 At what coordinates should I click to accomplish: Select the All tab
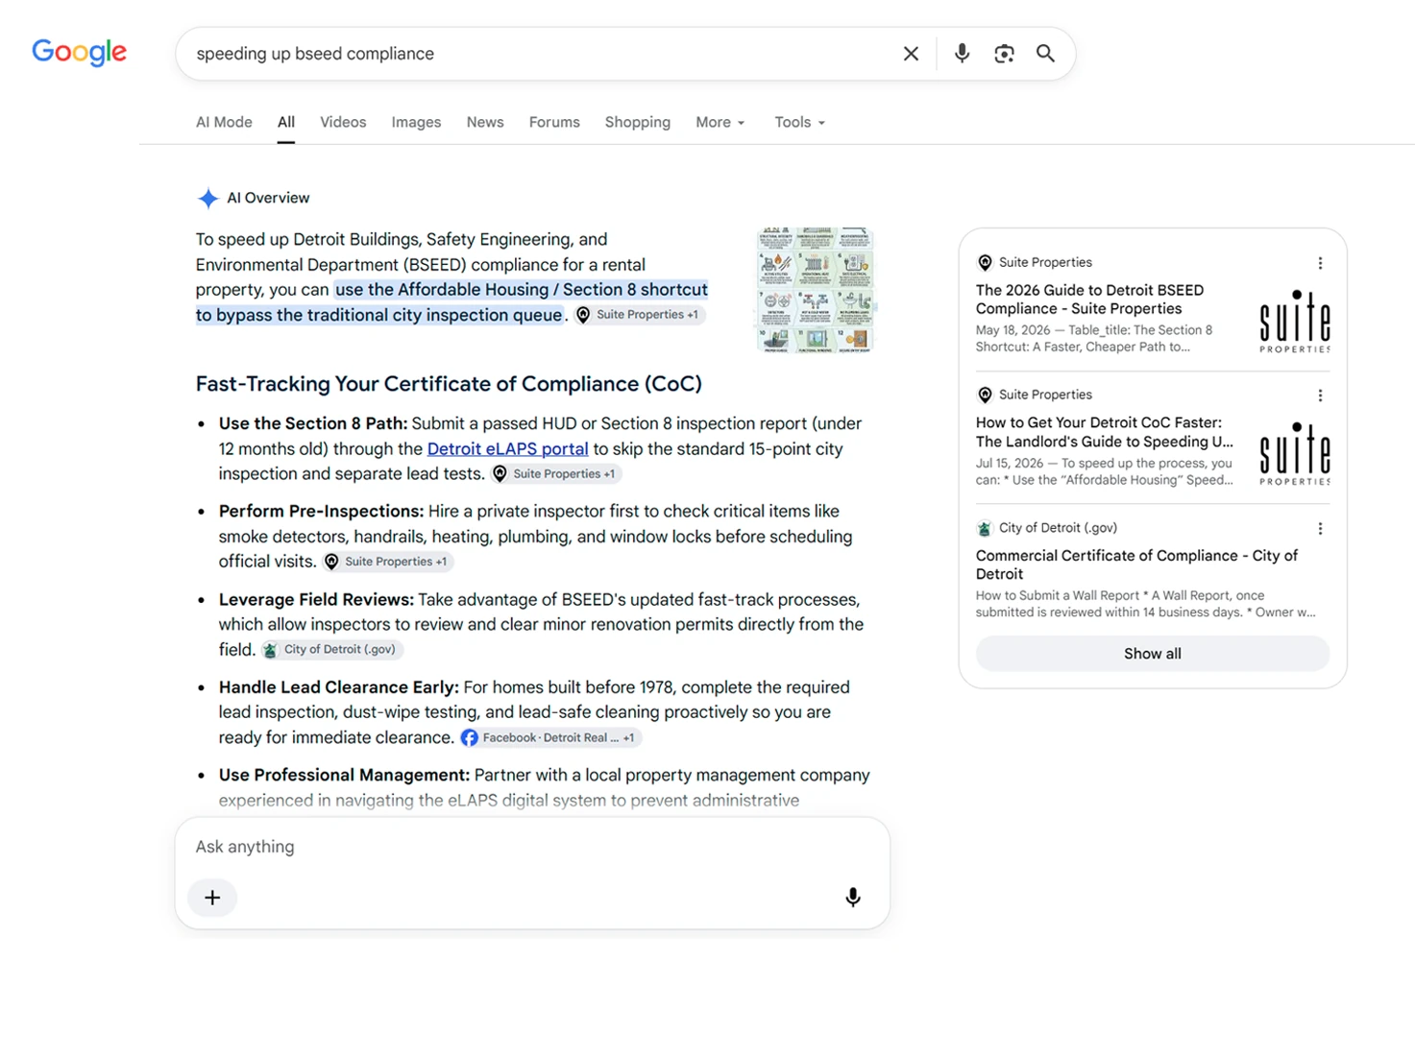click(x=286, y=122)
